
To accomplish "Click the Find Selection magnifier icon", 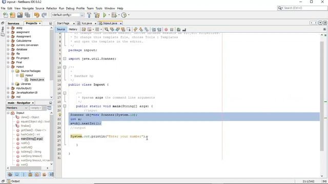I will coord(107,30).
